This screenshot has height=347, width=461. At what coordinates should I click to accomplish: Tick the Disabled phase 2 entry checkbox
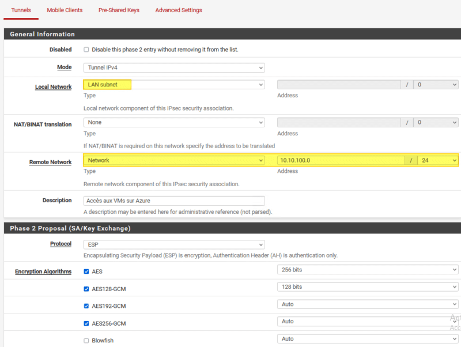86,50
